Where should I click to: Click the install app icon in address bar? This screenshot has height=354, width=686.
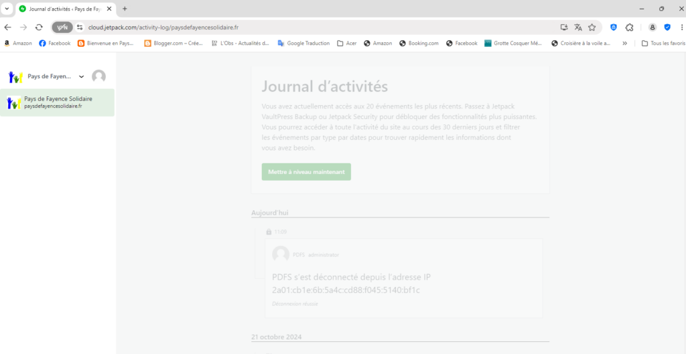[564, 27]
